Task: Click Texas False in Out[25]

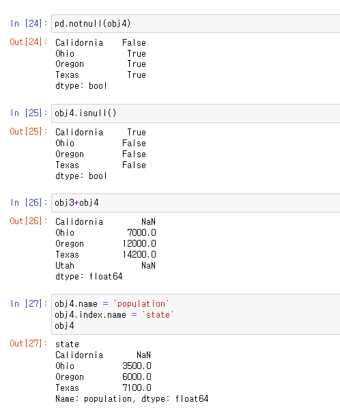Action: 100,165
